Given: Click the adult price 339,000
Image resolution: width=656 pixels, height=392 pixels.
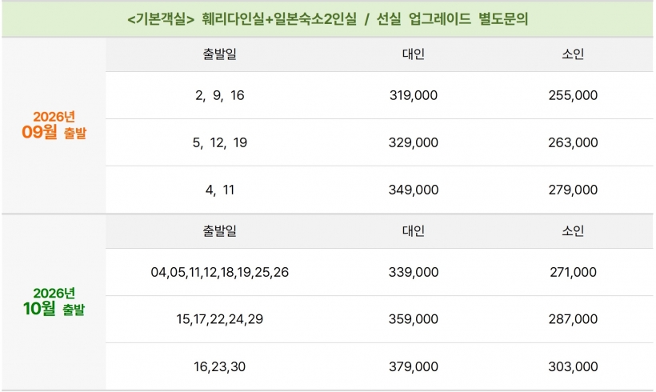Looking at the screenshot, I should (x=414, y=272).
